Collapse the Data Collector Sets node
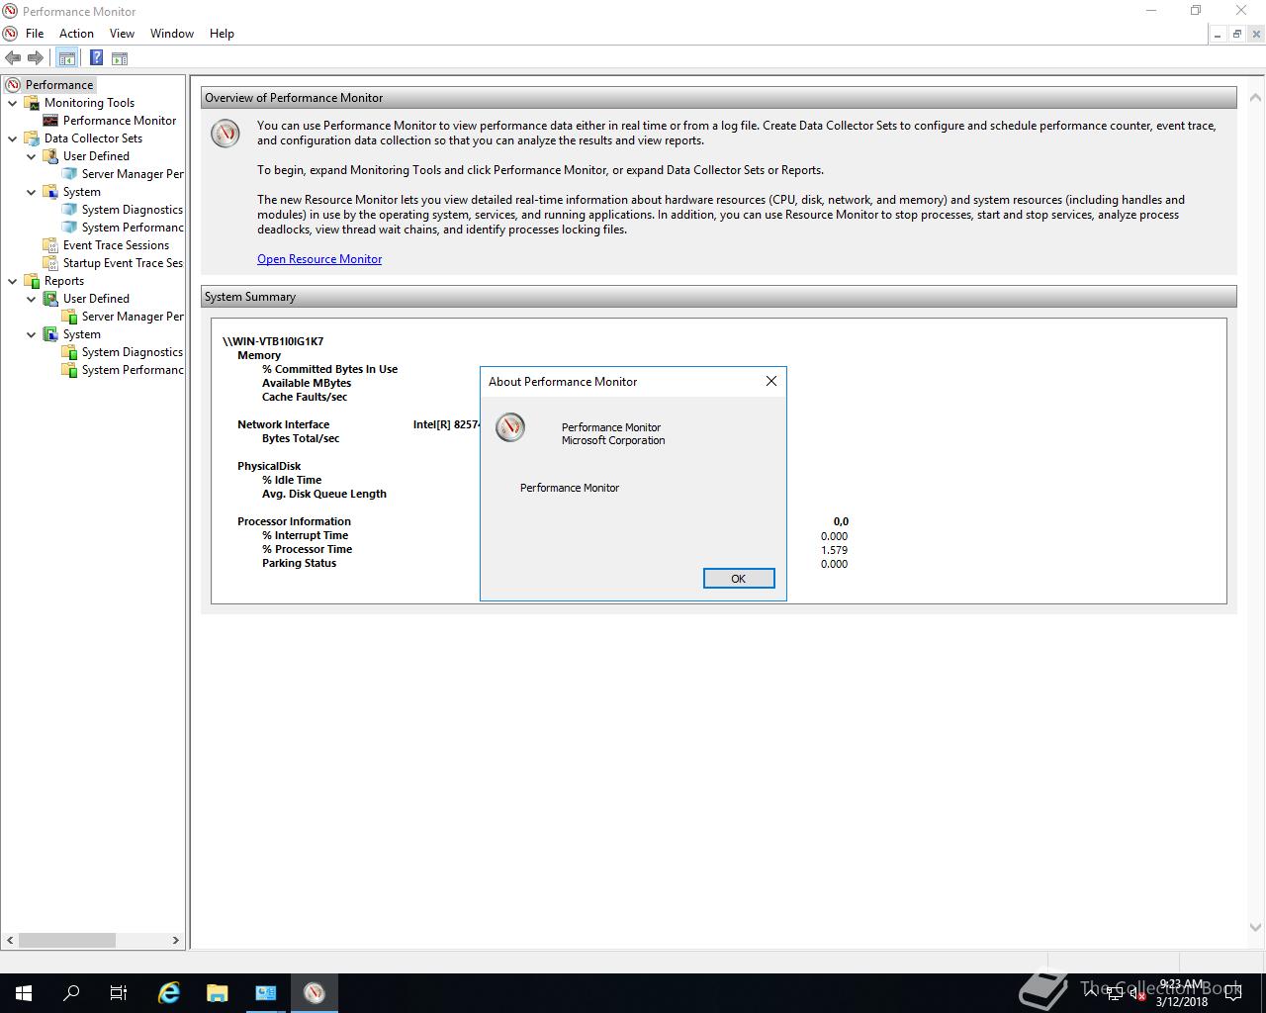The image size is (1266, 1013). 13,138
